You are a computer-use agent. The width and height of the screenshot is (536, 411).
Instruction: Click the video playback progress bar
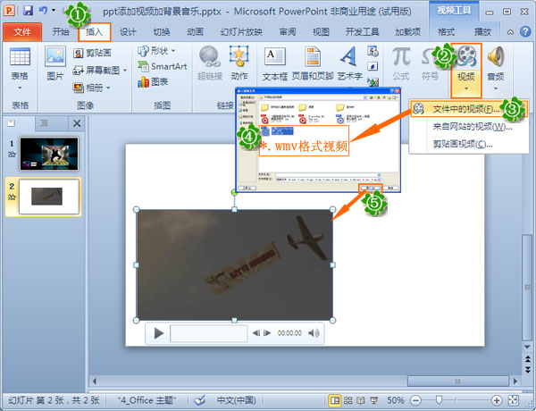[x=208, y=333]
